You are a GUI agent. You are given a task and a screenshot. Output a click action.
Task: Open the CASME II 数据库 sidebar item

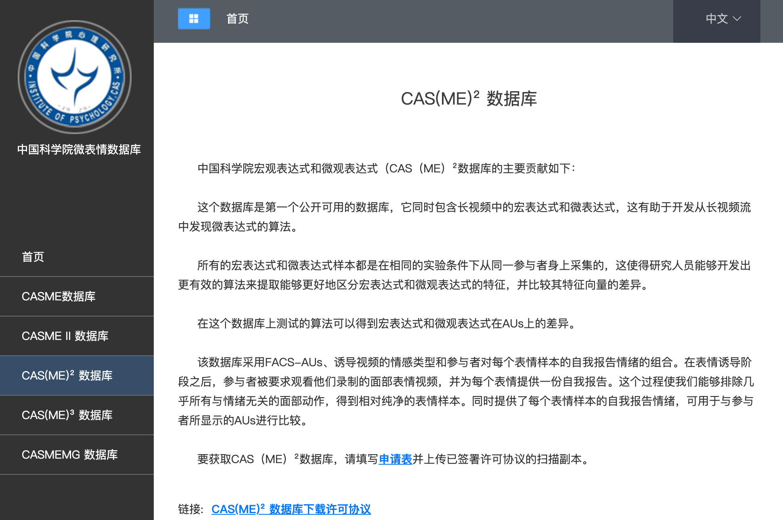point(77,336)
